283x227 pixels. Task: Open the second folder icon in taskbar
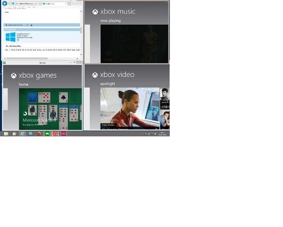[14, 134]
